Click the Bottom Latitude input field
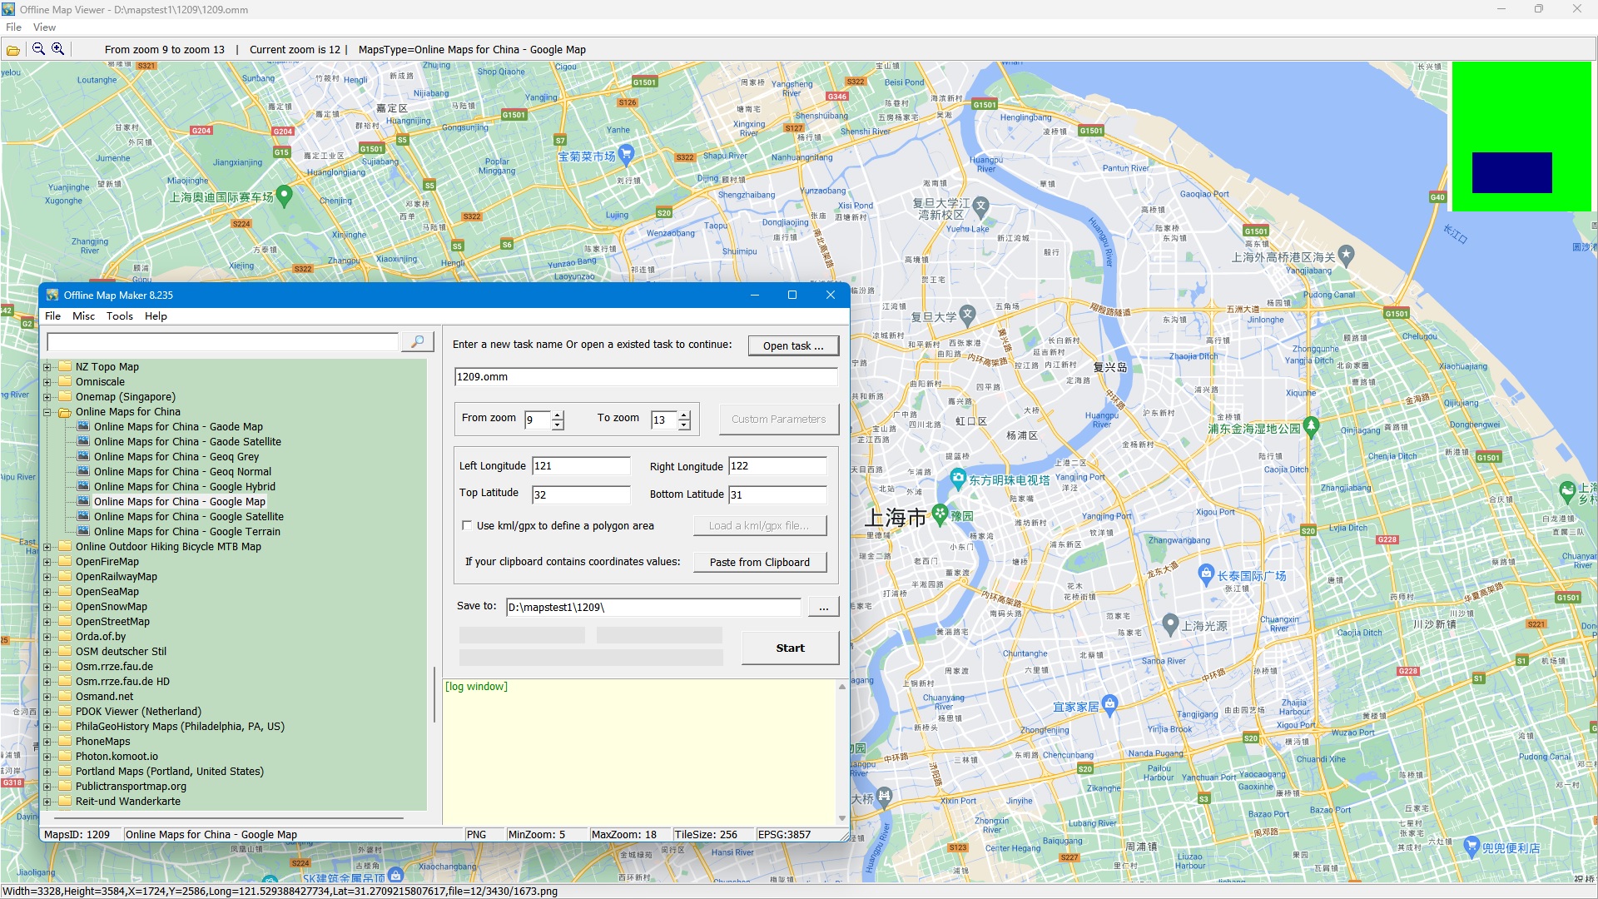The height and width of the screenshot is (899, 1598). tap(777, 494)
